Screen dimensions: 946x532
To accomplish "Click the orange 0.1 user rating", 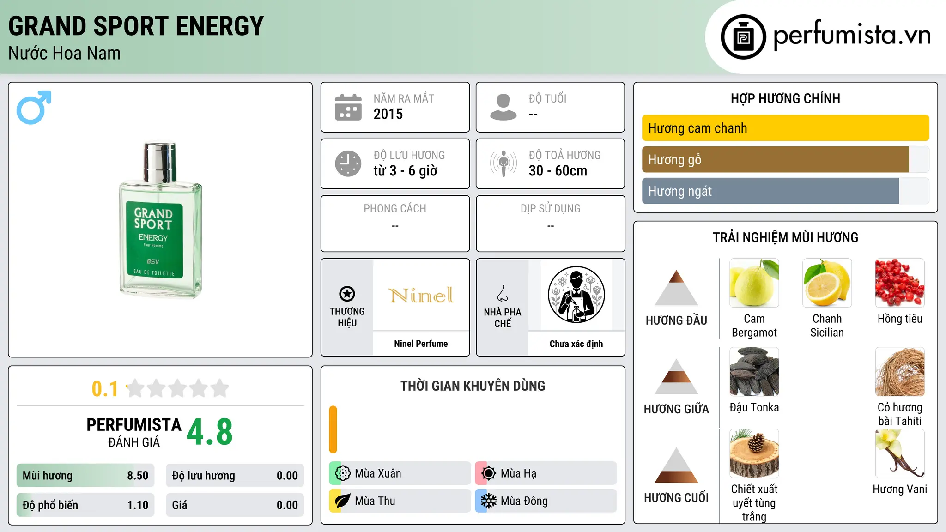I will coord(105,389).
